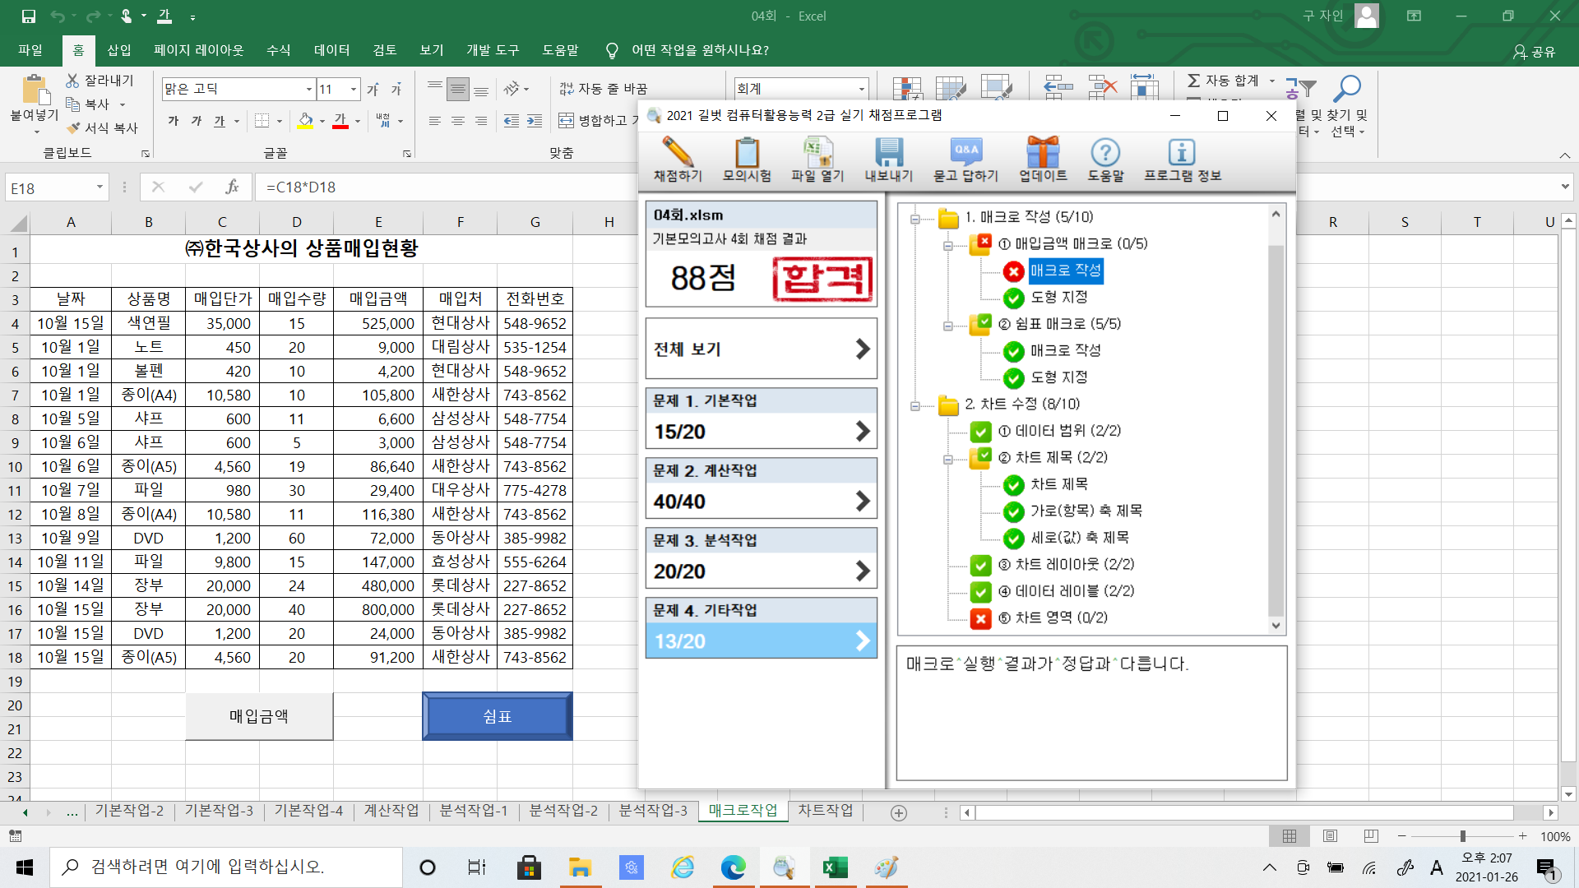
Task: Open 문제 1. 기본작업 score 15/20
Action: 762,419
